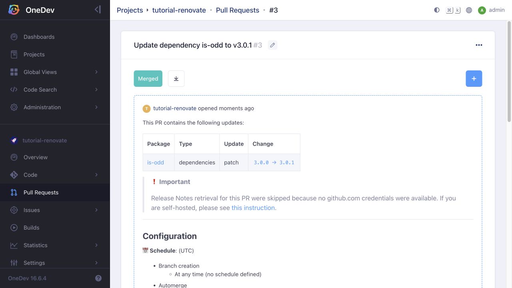Click the OneDev logo icon
This screenshot has height=288, width=512.
tap(14, 10)
